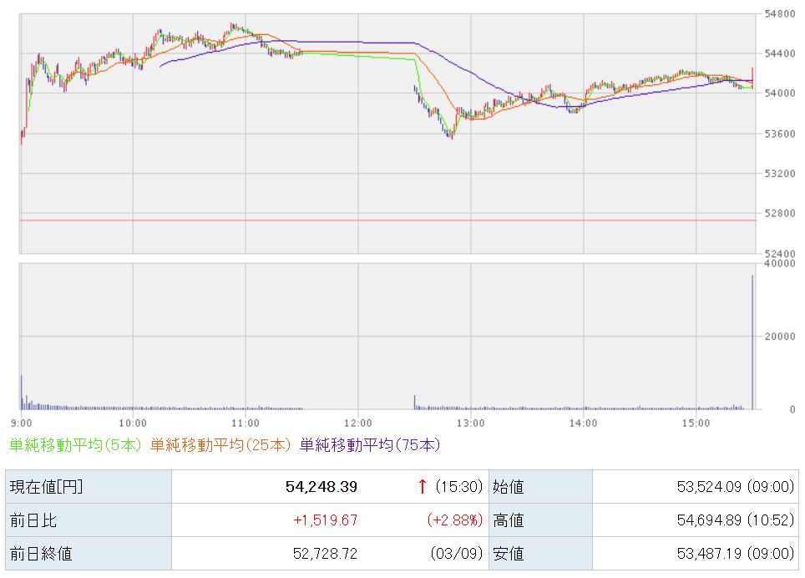805x578 pixels.
Task: Click the tall closing volume spike bar
Action: tap(752, 342)
